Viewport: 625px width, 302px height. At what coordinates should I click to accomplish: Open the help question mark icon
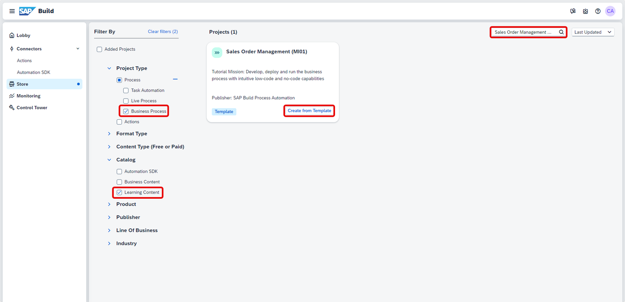tap(598, 11)
